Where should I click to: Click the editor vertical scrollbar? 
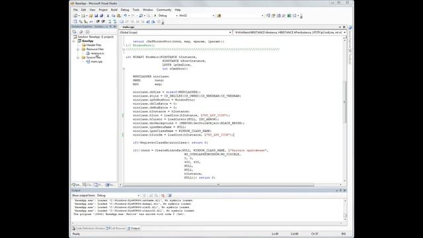pos(344,102)
